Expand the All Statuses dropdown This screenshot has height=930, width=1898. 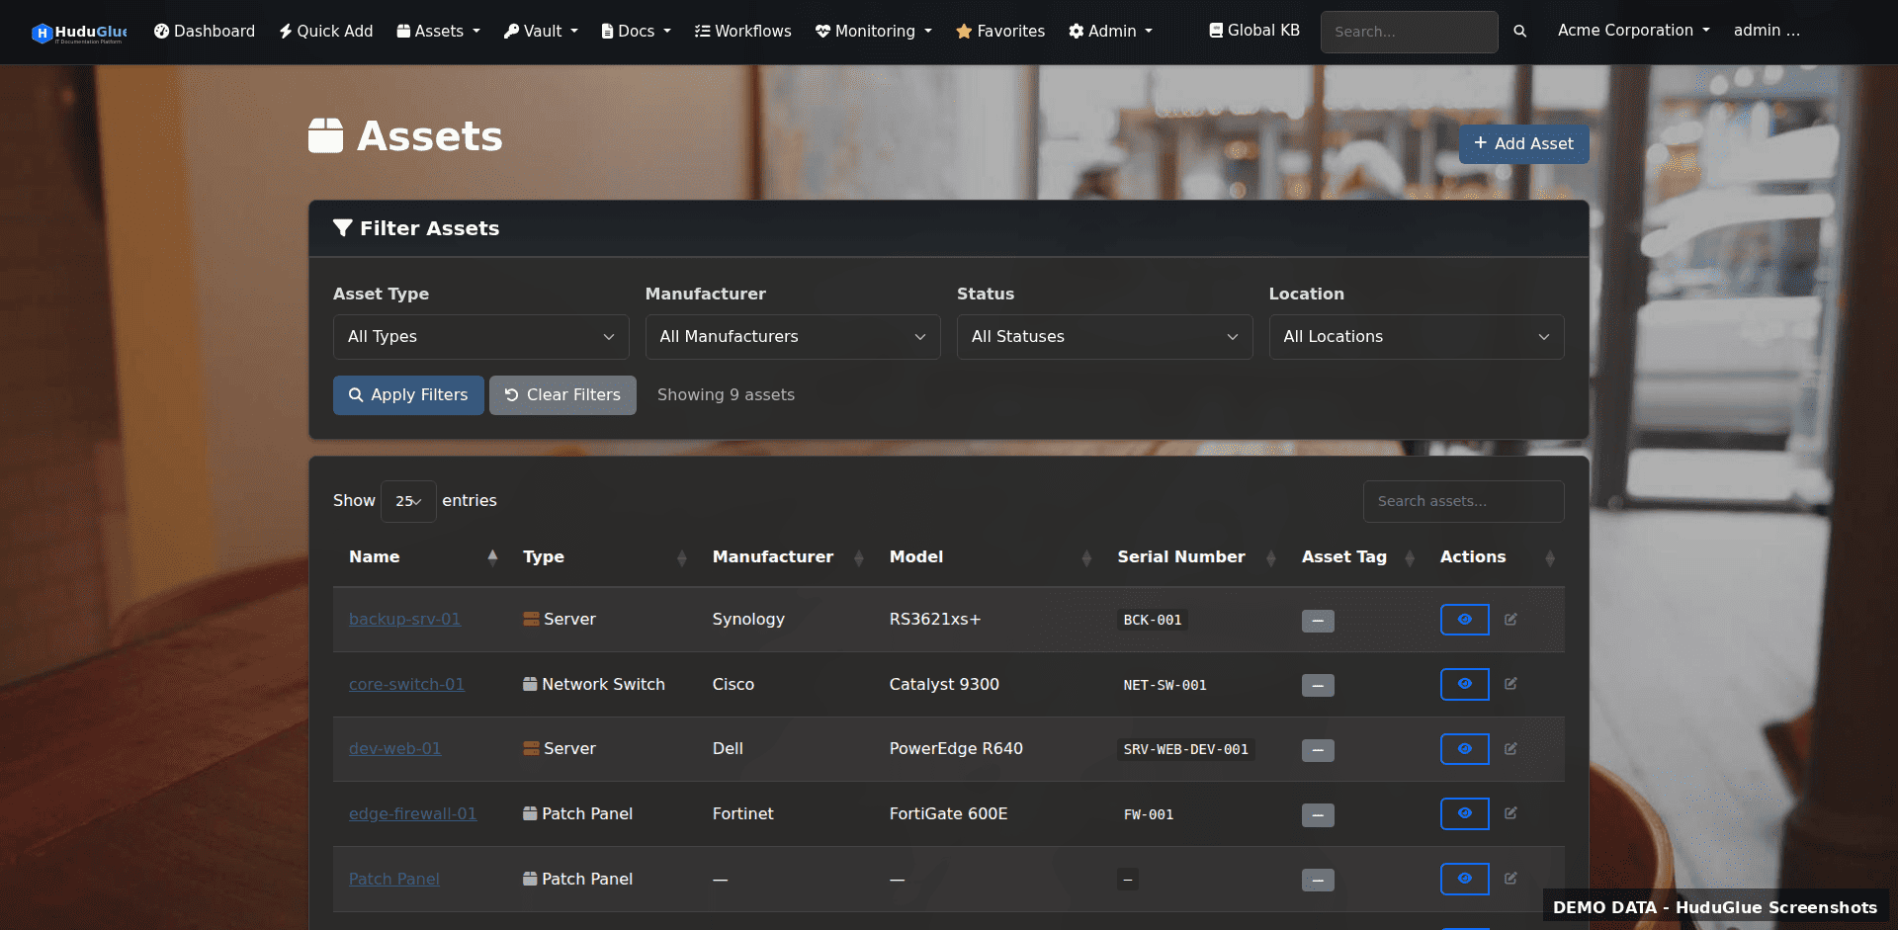tap(1103, 336)
